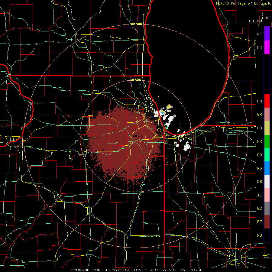Click the WS legend label
Image resolution: width=272 pixels, height=272 pixels.
(x=260, y=168)
